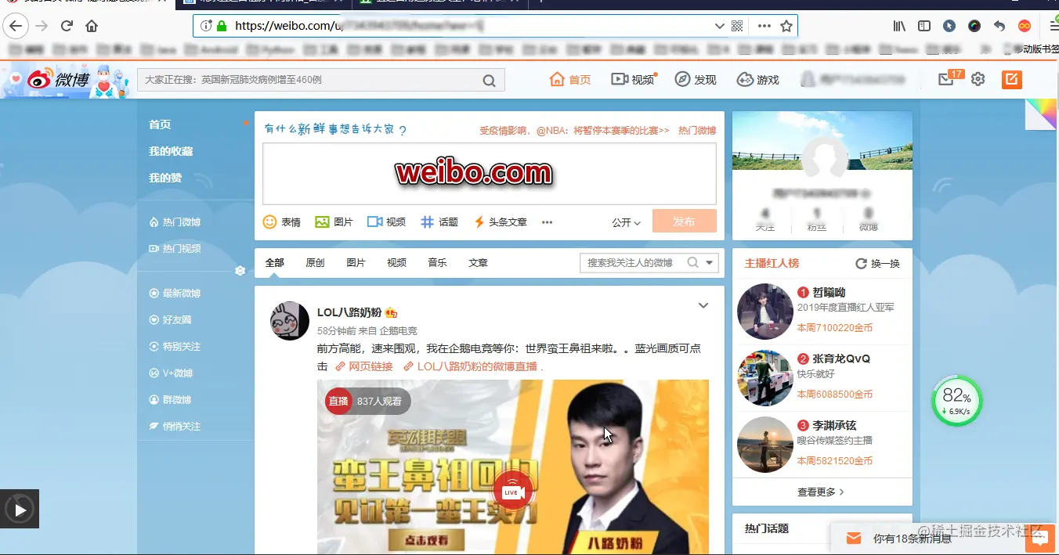This screenshot has height=555, width=1059.
Task: Open the NBA news headline link
Action: click(575, 131)
